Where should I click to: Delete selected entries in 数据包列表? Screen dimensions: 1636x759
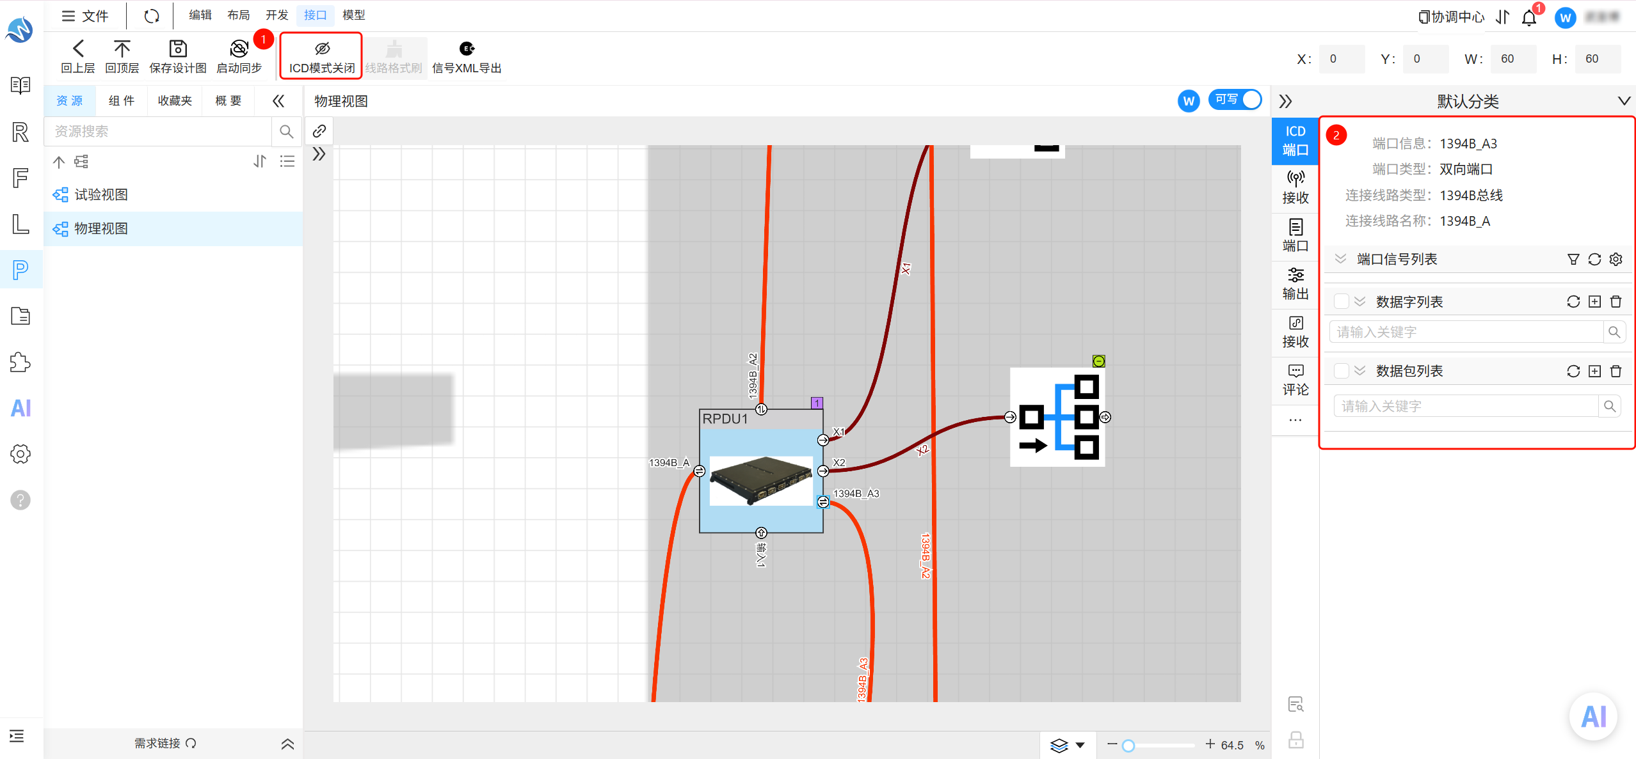click(1616, 371)
